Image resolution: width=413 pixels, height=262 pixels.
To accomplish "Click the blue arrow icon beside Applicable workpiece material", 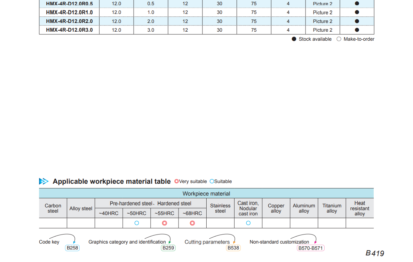I will pos(44,181).
